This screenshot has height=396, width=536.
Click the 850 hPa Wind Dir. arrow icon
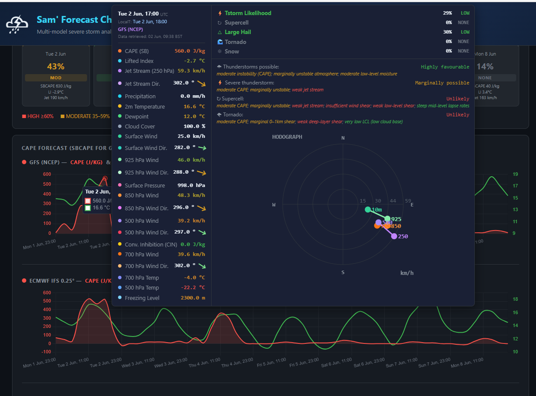pyautogui.click(x=201, y=208)
